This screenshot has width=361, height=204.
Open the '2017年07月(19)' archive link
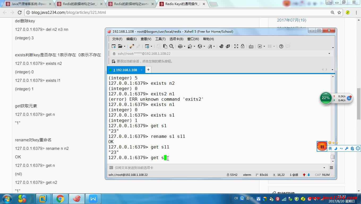tap(291, 20)
